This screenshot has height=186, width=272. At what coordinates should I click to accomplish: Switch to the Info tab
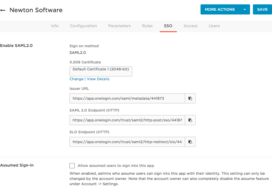coord(55,26)
